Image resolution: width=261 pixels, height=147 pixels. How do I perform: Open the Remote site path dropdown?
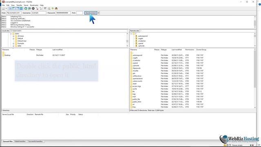[x=255, y=31]
